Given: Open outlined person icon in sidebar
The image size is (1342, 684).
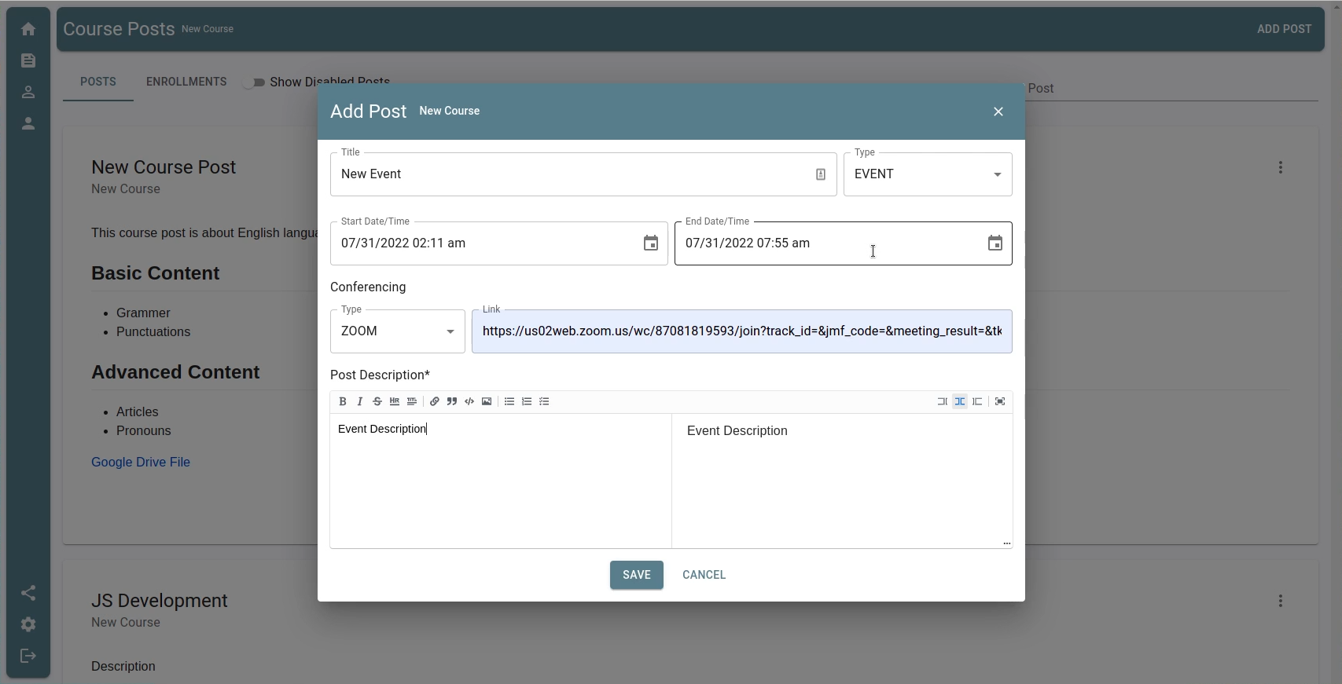Looking at the screenshot, I should click(28, 92).
